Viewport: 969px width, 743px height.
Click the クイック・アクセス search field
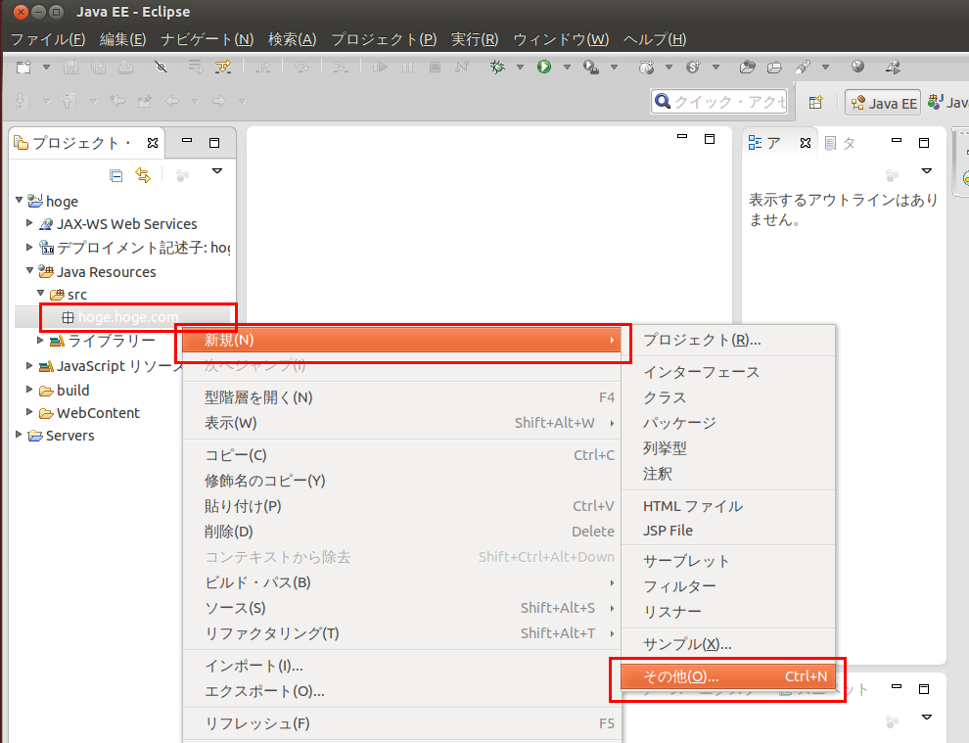tap(719, 102)
